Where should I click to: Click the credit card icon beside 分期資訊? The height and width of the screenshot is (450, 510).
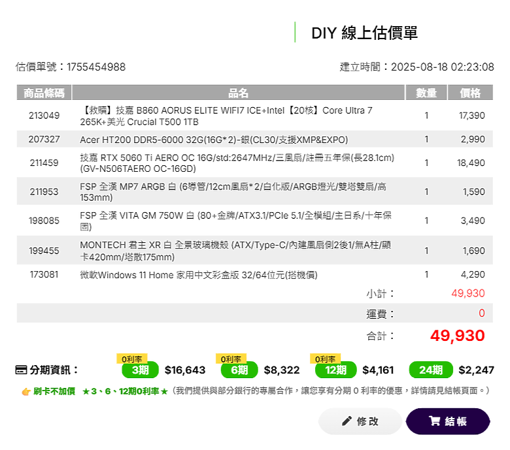[21, 370]
